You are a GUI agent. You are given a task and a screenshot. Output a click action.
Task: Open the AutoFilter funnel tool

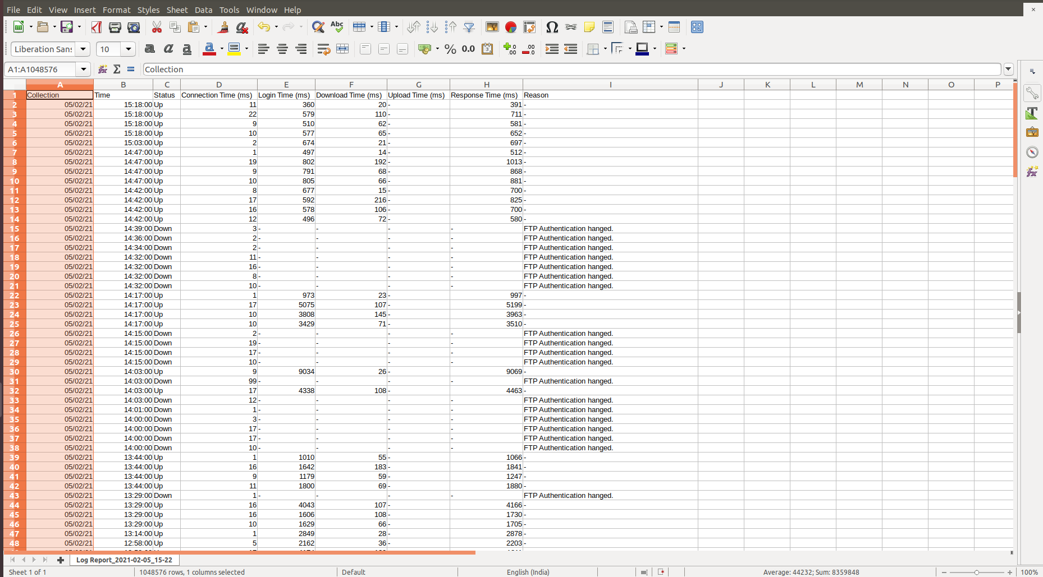[469, 27]
